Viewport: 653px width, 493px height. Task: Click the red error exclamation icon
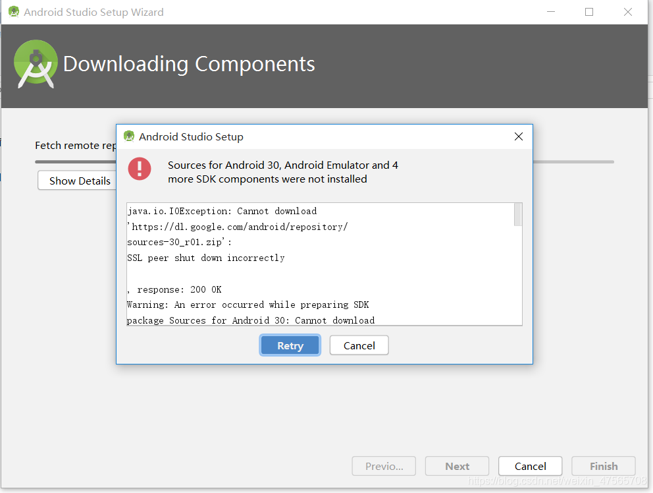point(140,169)
